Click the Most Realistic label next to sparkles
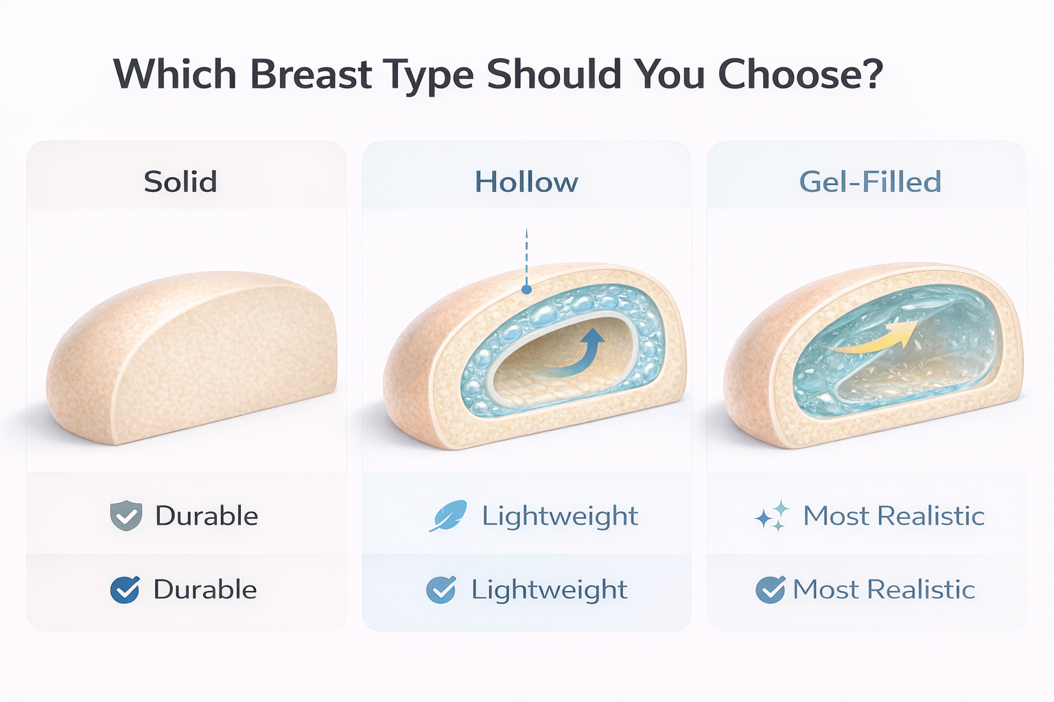The image size is (1054, 702). tap(893, 516)
